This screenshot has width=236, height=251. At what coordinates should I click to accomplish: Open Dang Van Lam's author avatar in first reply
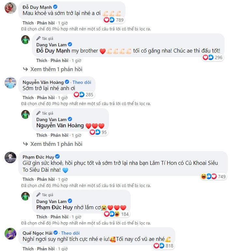[x=25, y=39]
